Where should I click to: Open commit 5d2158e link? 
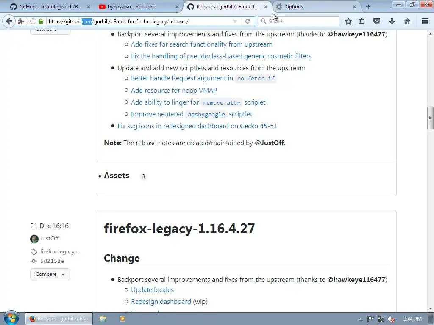(52, 261)
